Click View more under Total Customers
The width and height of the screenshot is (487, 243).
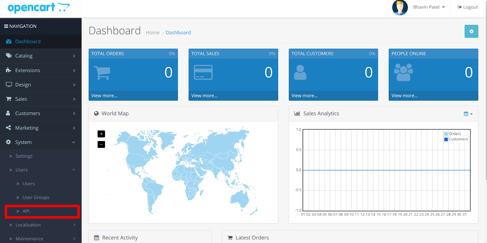(305, 95)
